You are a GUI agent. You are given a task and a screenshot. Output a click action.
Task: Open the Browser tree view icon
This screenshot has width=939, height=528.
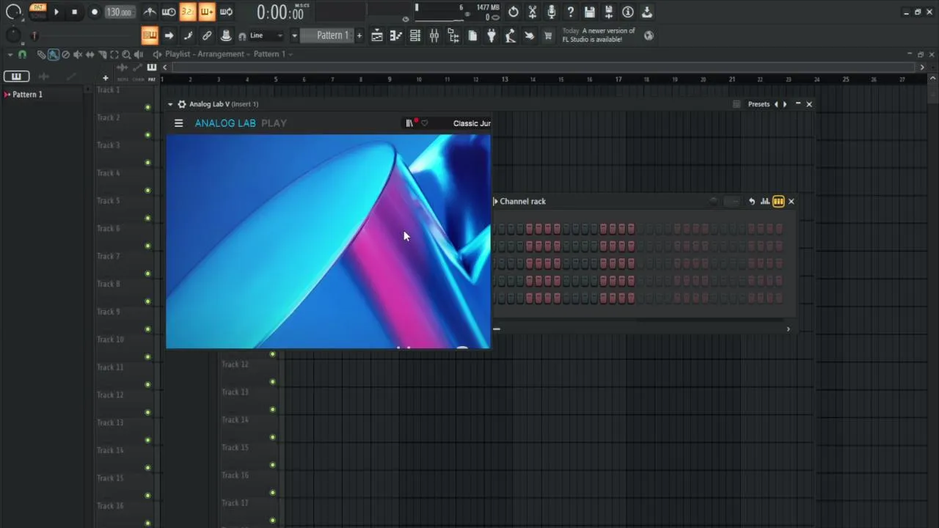coord(453,35)
